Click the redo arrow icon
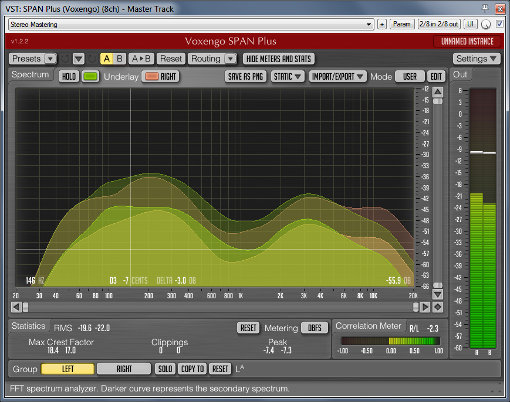 click(x=92, y=59)
